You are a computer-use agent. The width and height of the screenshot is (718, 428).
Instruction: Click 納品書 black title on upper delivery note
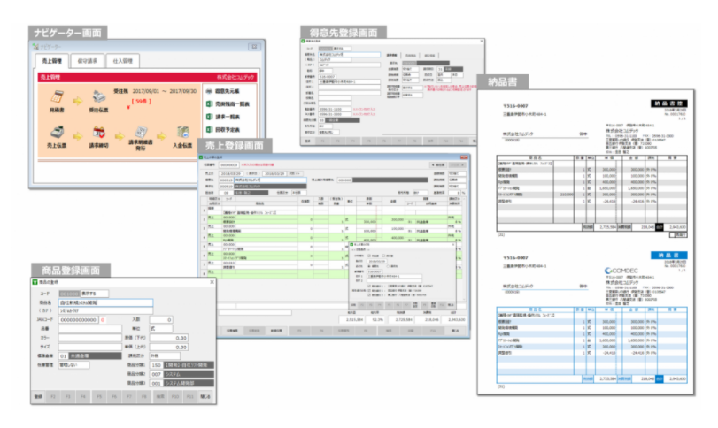[669, 103]
